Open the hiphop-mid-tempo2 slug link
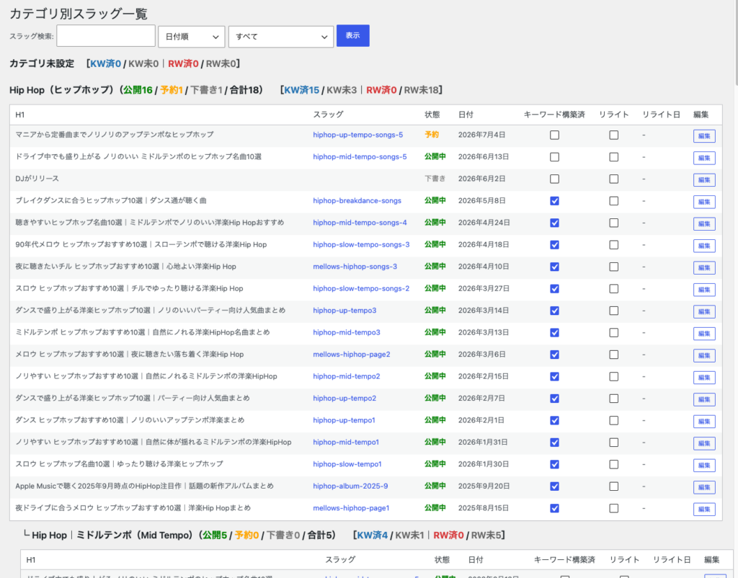The image size is (738, 578). click(347, 376)
